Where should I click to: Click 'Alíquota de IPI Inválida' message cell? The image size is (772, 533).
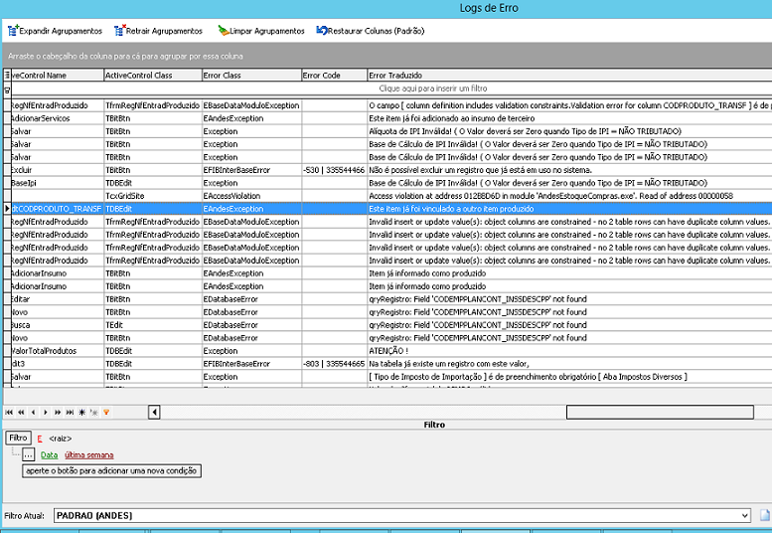tap(569, 131)
